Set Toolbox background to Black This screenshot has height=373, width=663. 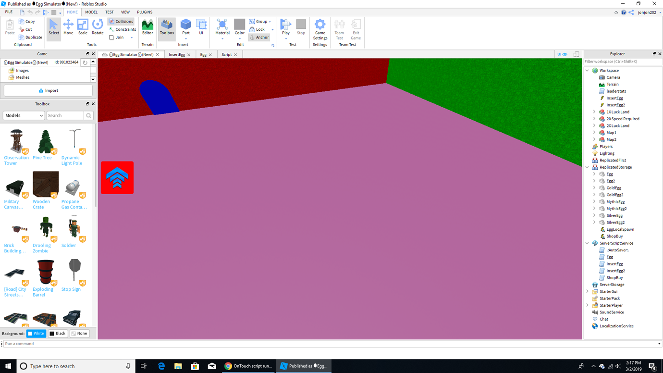click(x=57, y=333)
